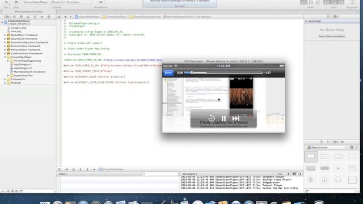The image size is (363, 204).
Task: Click VimeoPlayerSupporting in jump bar
Action: pyautogui.click(x=145, y=17)
